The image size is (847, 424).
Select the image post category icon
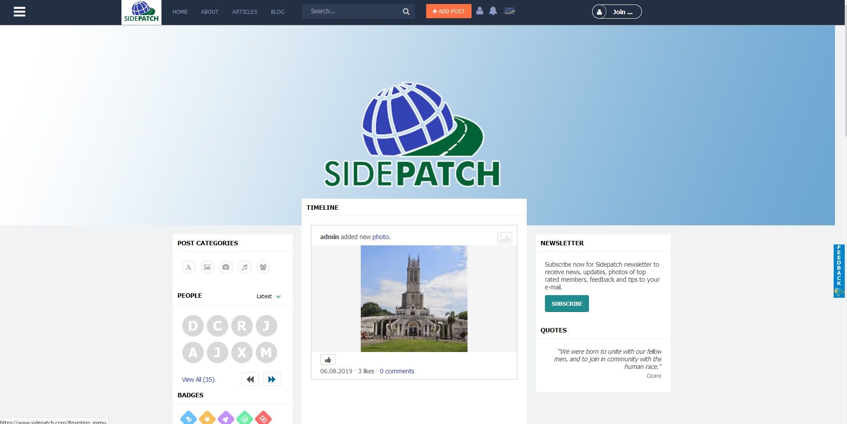[x=207, y=267]
